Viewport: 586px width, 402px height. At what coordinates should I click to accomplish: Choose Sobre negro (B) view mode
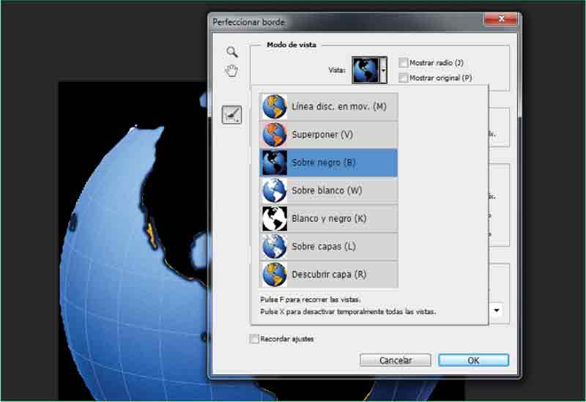328,163
